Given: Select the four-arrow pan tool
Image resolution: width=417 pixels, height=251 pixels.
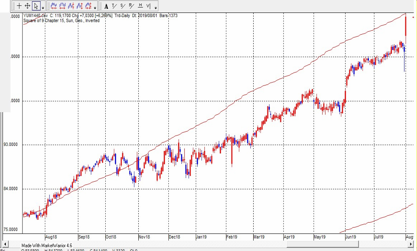Looking at the screenshot, I should [x=28, y=6].
